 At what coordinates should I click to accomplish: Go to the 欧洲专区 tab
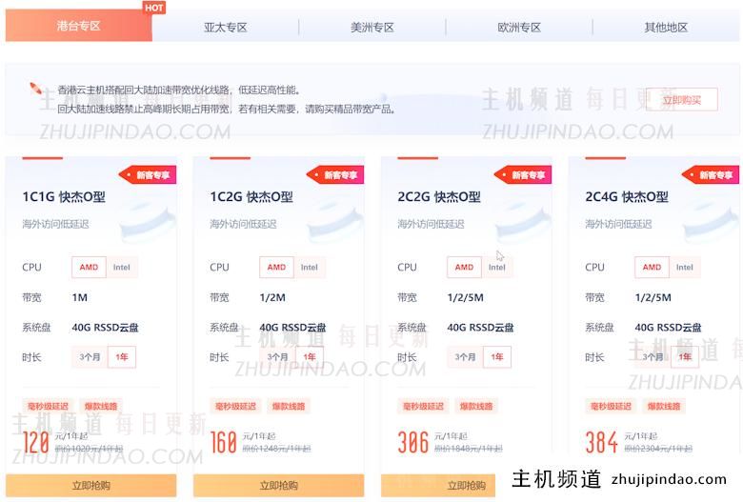pyautogui.click(x=518, y=28)
